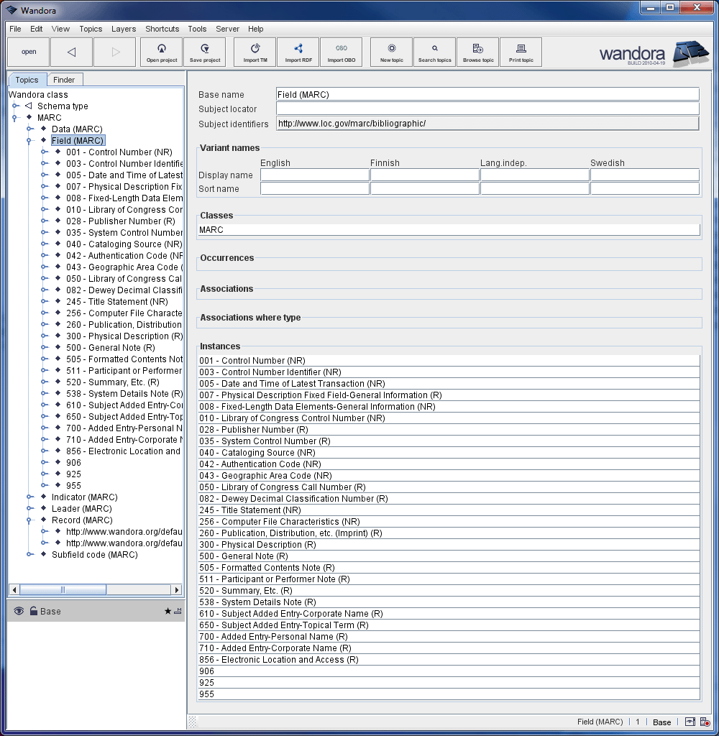Expand the Indicator (MARC) tree node
Image resolution: width=719 pixels, height=736 pixels.
coord(29,497)
